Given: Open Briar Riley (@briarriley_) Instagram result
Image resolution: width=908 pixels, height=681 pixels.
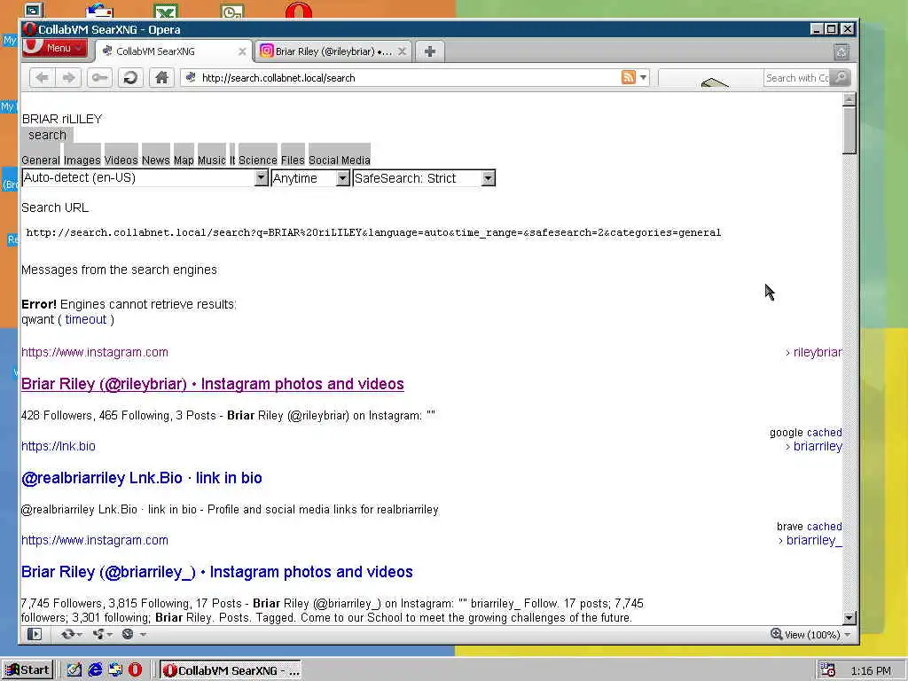Looking at the screenshot, I should [x=217, y=572].
